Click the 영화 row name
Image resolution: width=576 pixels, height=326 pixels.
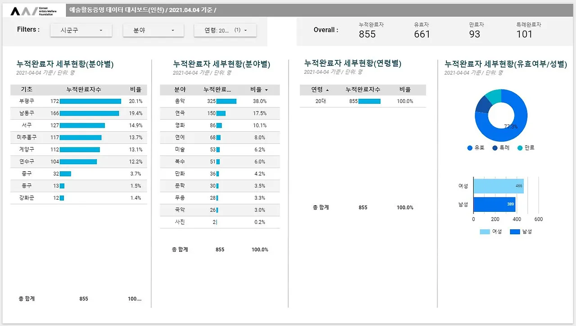[x=180, y=125]
